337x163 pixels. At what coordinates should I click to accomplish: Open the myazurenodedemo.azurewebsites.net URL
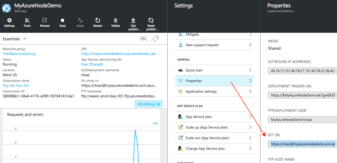tap(119, 54)
